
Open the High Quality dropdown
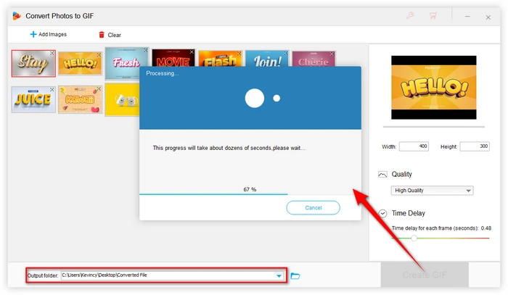[432, 191]
